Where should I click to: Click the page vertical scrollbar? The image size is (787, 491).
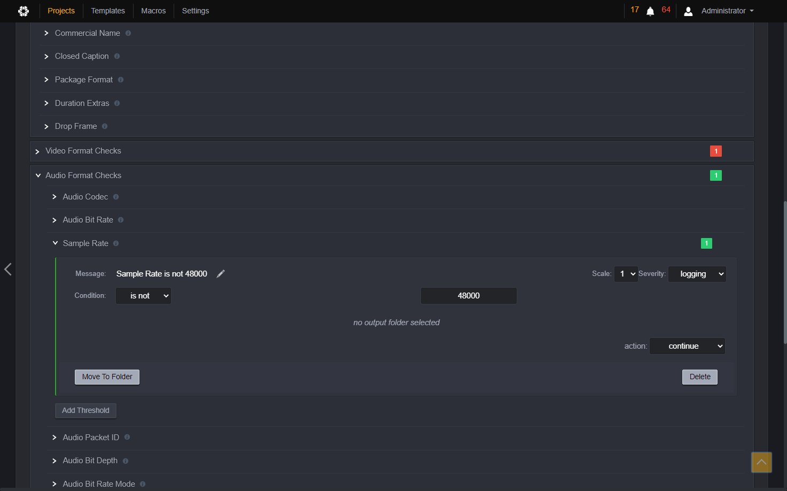(784, 272)
